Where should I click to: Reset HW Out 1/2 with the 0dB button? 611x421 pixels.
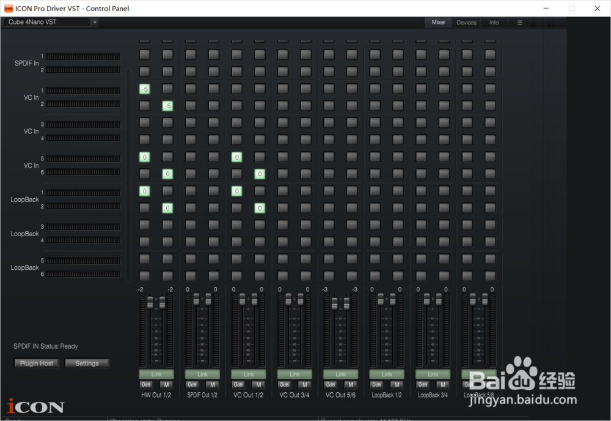pyautogui.click(x=146, y=385)
